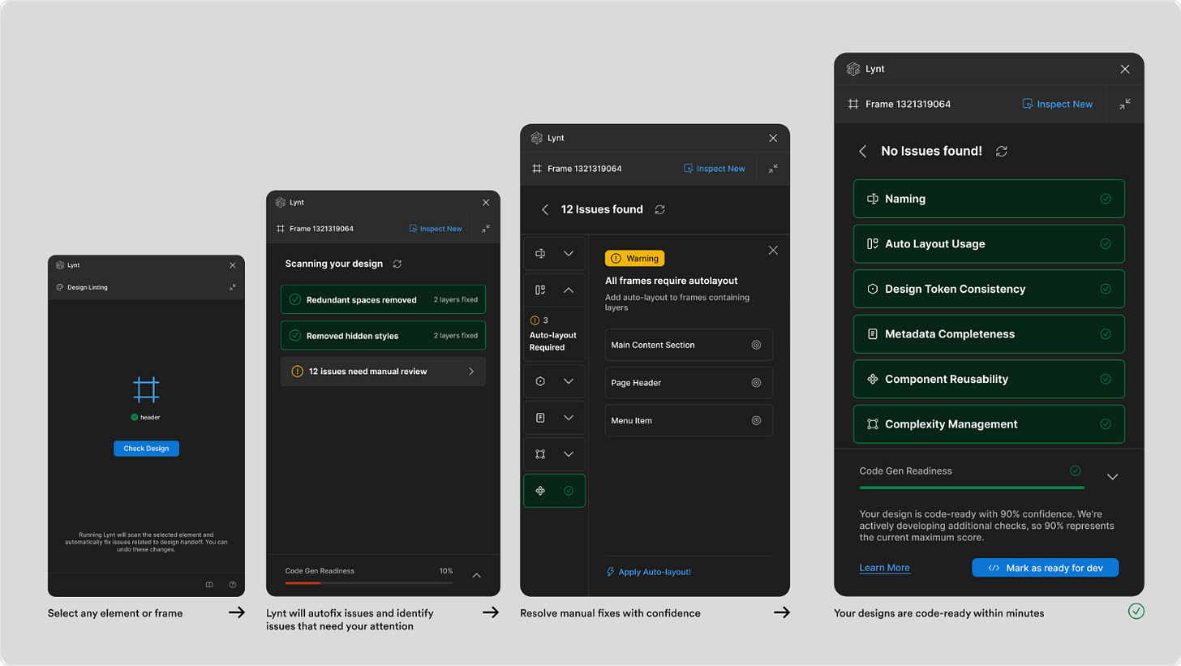Click Inspect New in Scanning panel
This screenshot has width=1181, height=666.
tap(436, 229)
